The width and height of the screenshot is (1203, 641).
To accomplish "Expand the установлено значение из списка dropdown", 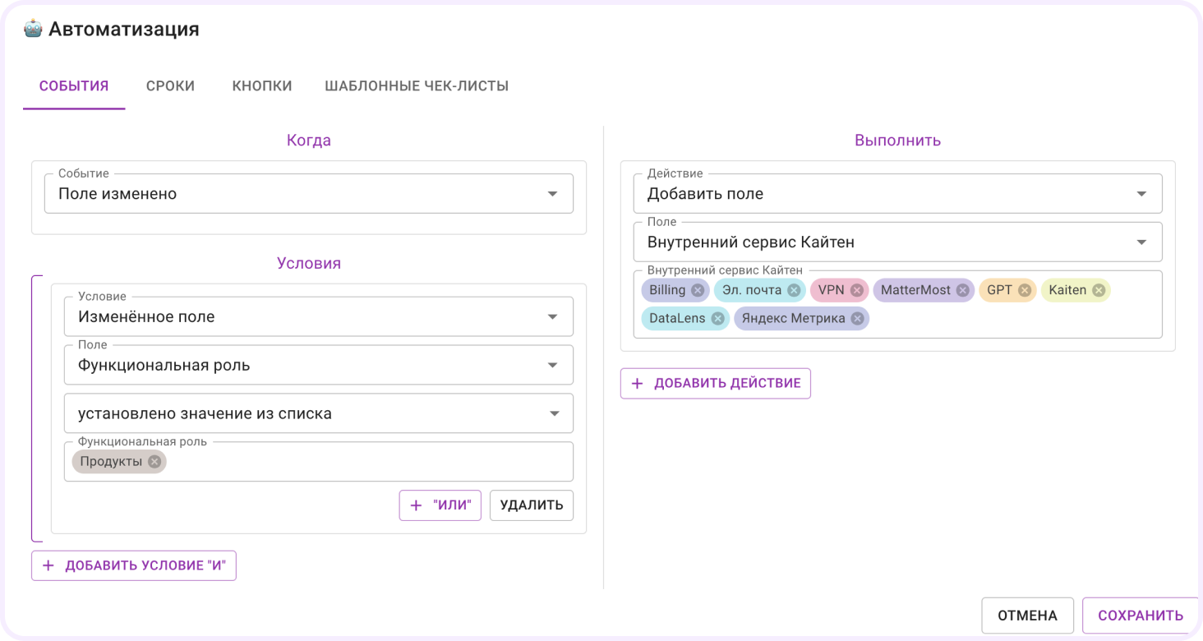I will [x=319, y=413].
